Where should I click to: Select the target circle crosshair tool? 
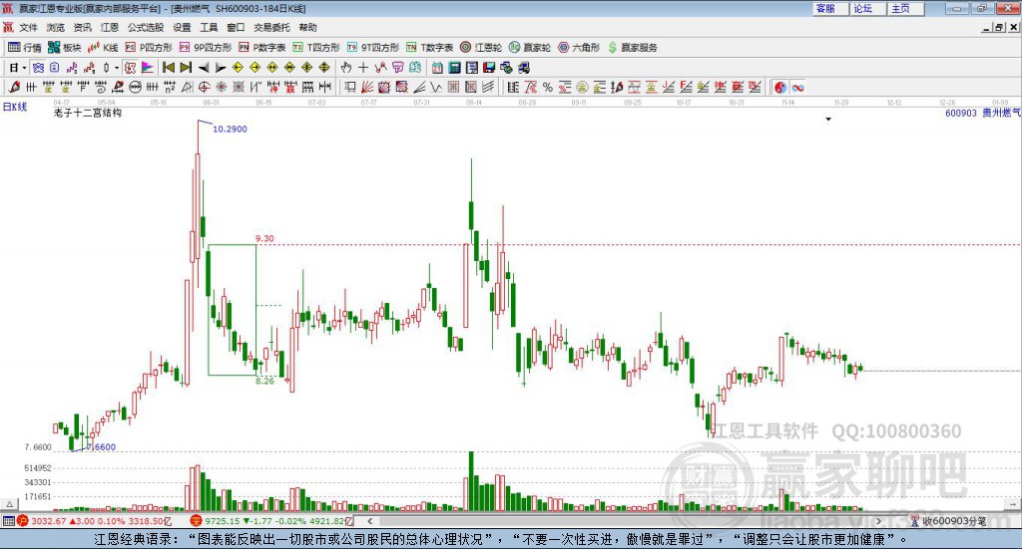pos(204,87)
